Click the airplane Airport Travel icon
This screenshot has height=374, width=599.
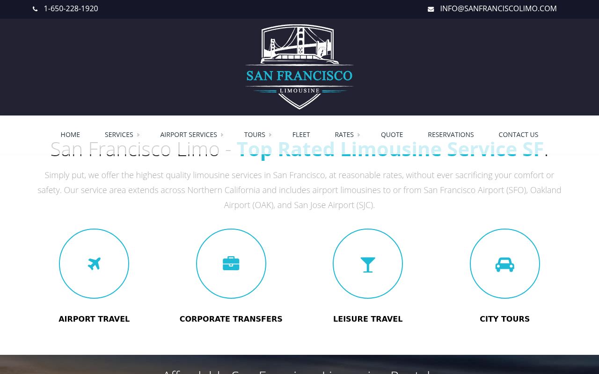[94, 264]
